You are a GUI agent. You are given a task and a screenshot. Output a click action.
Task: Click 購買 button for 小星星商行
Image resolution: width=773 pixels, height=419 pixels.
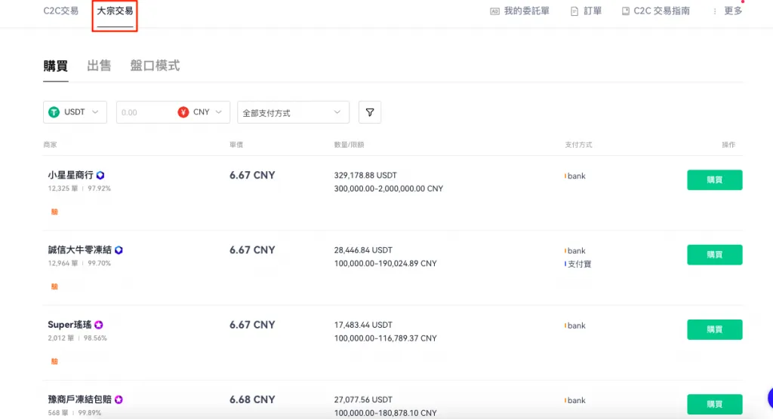point(714,180)
